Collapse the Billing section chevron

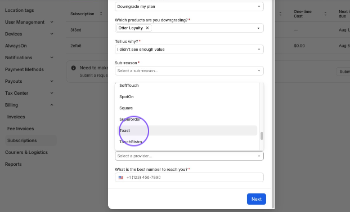pyautogui.click(x=52, y=105)
